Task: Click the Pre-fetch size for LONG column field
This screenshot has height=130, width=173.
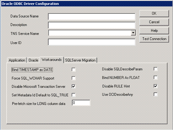Action: 81,103
